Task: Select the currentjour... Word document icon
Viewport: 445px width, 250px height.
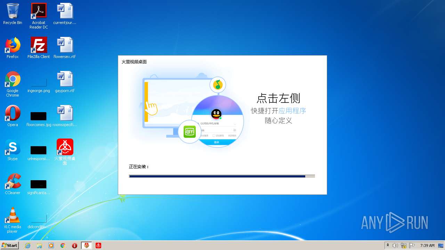Action: pyautogui.click(x=65, y=14)
